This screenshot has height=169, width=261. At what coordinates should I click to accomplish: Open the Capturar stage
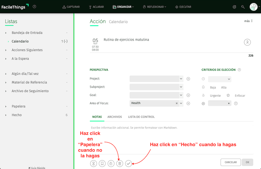(x=71, y=7)
